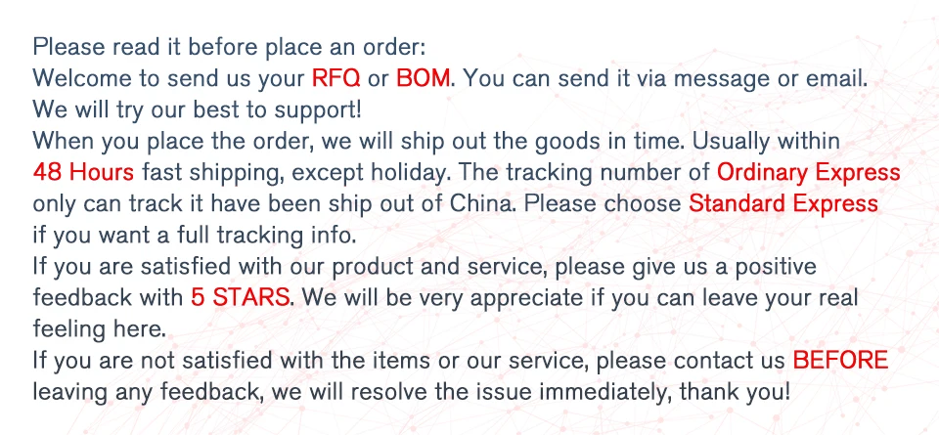Click the red BEFORE text

pos(840,361)
